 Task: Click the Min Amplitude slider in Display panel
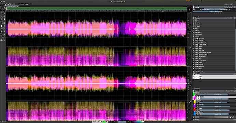205,9
